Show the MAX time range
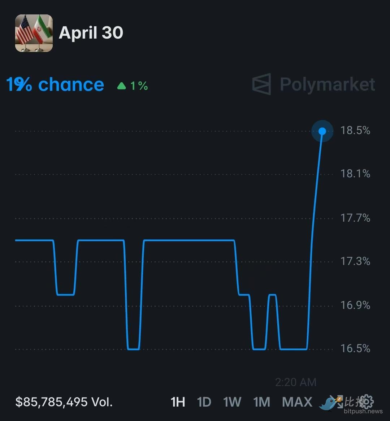This screenshot has height=421, width=390. pyautogui.click(x=297, y=402)
